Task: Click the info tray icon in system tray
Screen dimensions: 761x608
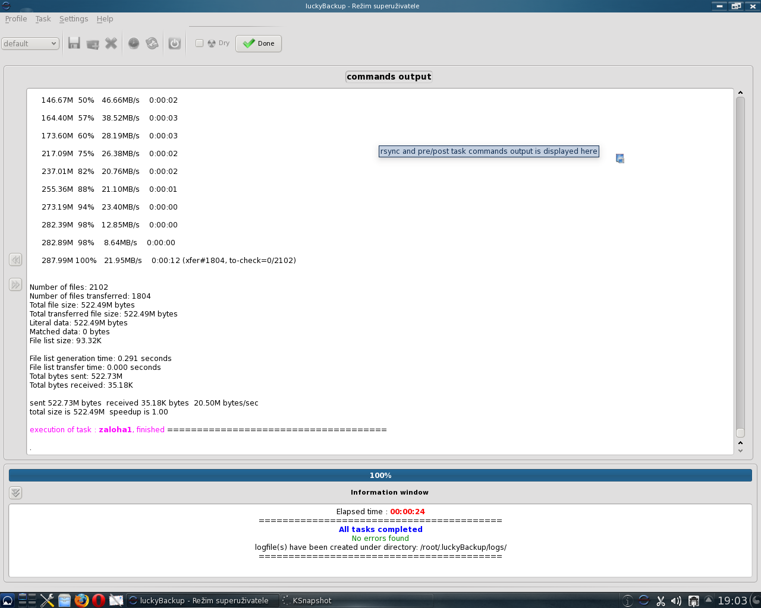Action: click(x=628, y=601)
